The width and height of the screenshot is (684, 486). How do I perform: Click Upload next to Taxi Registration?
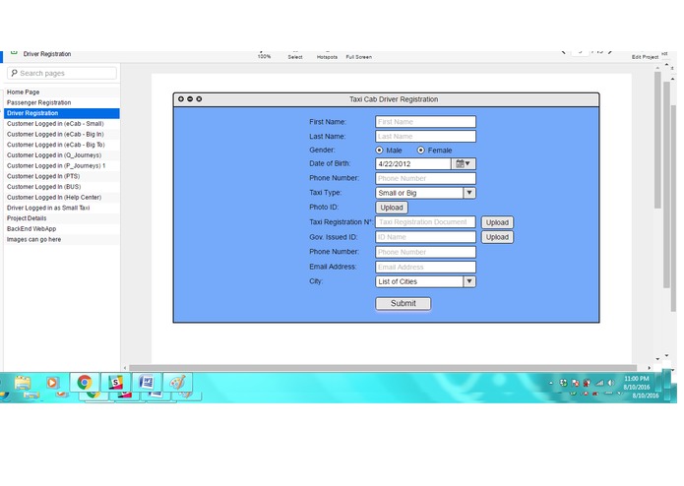coord(497,222)
